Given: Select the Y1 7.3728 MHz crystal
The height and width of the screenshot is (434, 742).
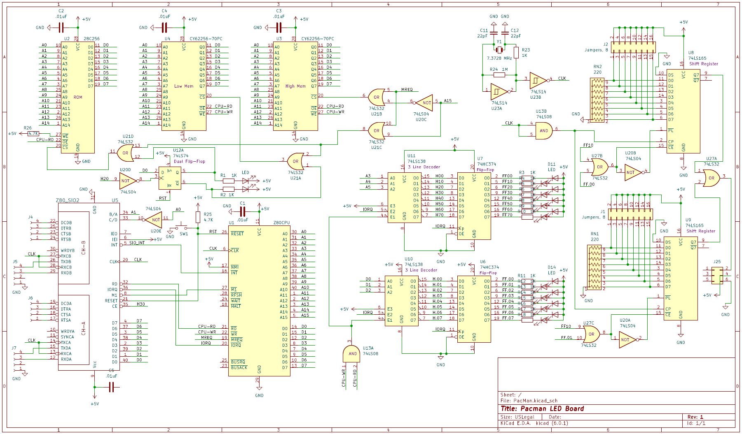Looking at the screenshot, I should tap(499, 50).
